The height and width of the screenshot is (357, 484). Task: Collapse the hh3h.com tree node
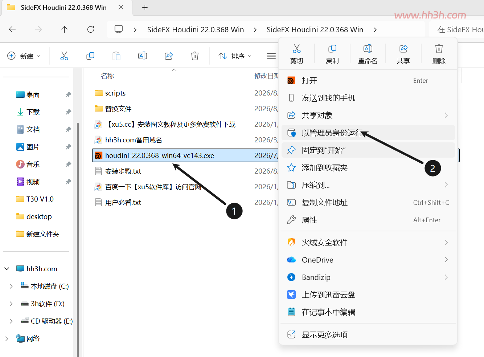(x=7, y=269)
